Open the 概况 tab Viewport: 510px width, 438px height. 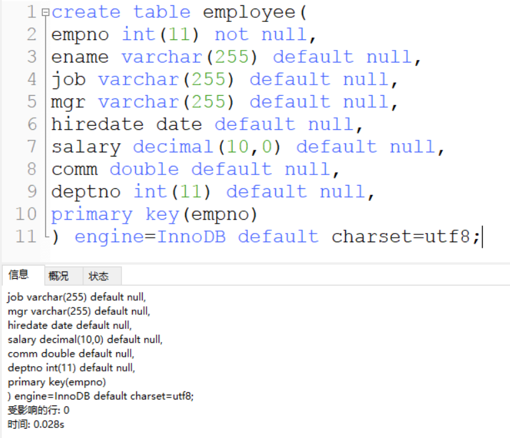click(64, 276)
